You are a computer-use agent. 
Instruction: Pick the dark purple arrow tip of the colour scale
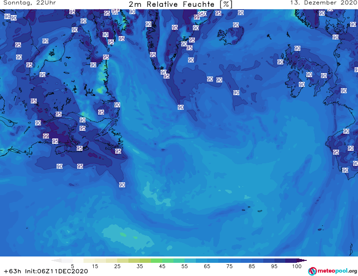click(303, 260)
